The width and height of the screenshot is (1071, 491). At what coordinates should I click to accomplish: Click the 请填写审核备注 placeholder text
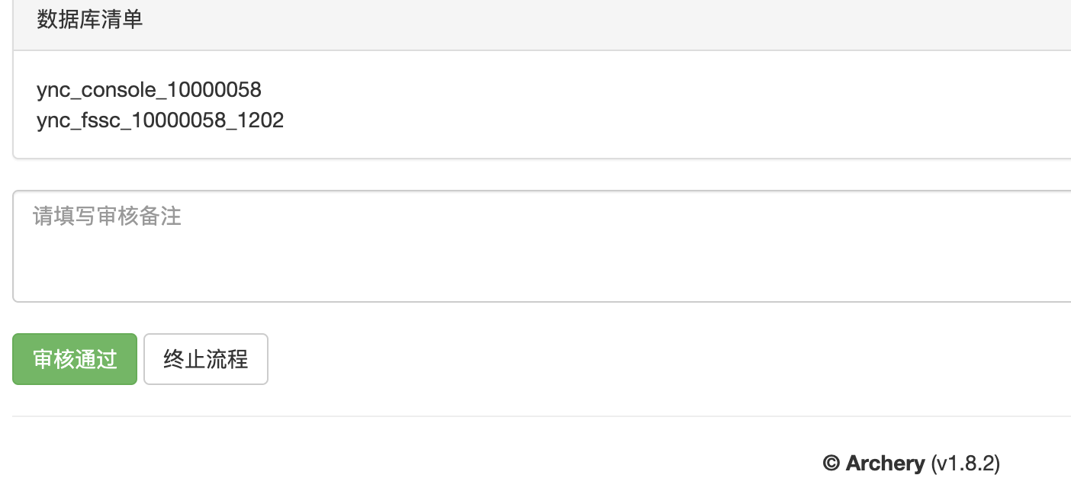(107, 217)
